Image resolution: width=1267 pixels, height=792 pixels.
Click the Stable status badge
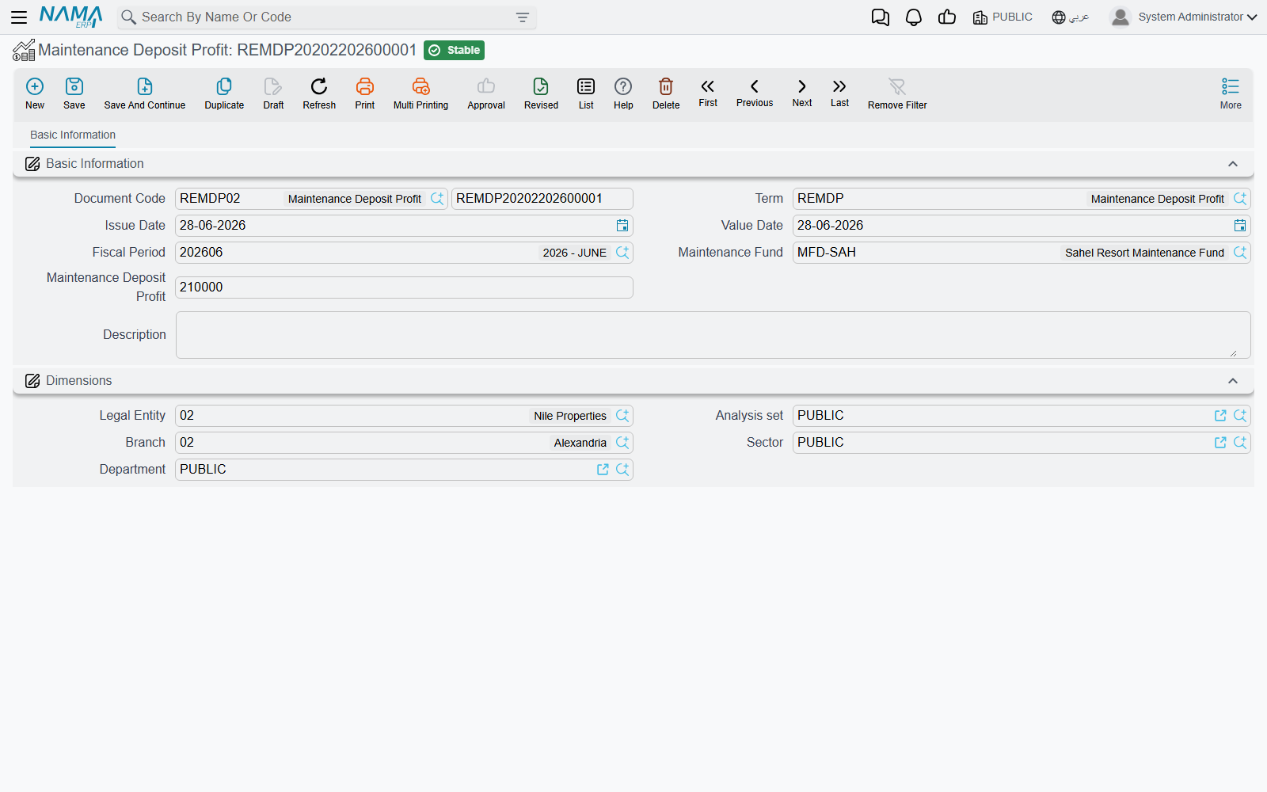point(454,51)
